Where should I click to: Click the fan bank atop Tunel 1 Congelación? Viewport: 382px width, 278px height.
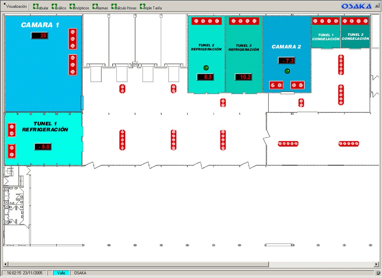tap(325, 21)
